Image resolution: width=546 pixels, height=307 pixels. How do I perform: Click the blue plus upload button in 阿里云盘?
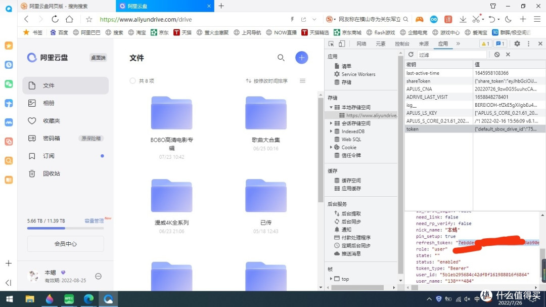pyautogui.click(x=302, y=58)
